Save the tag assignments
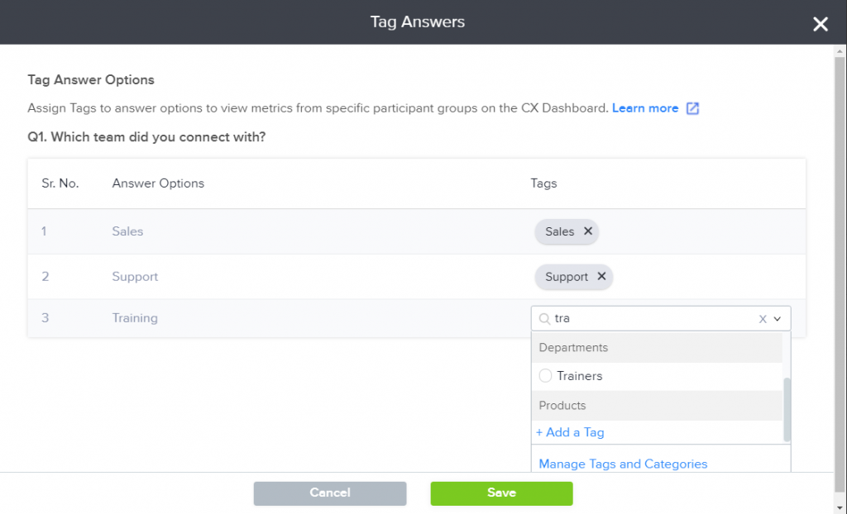 click(x=501, y=493)
